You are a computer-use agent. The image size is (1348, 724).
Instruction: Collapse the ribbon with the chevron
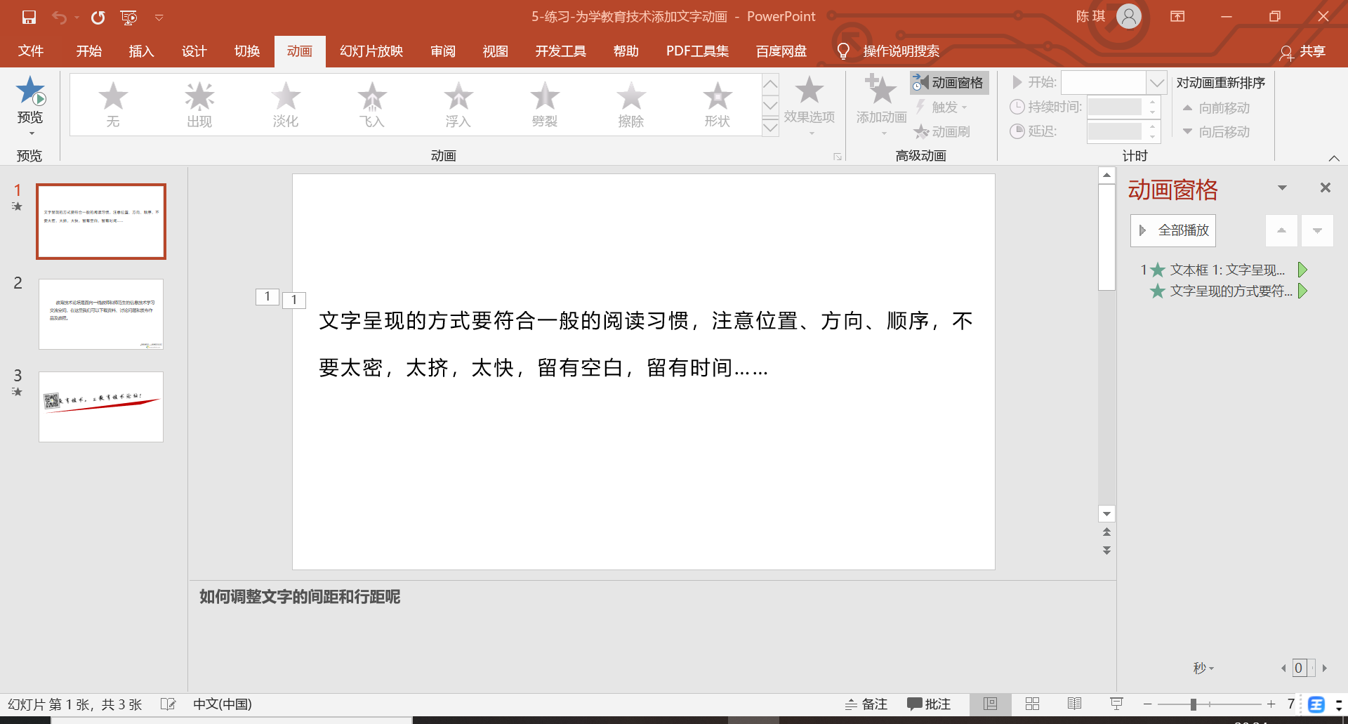point(1334,158)
